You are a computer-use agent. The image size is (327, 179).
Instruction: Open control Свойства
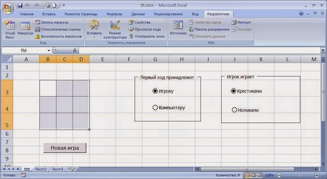point(139,22)
